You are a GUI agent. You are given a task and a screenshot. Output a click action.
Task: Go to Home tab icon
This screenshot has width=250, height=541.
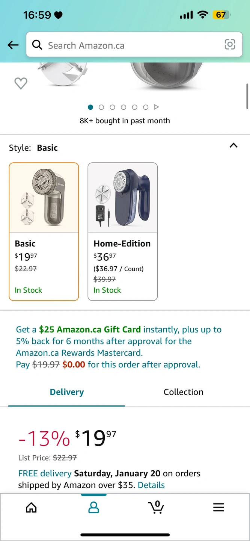pyautogui.click(x=31, y=508)
